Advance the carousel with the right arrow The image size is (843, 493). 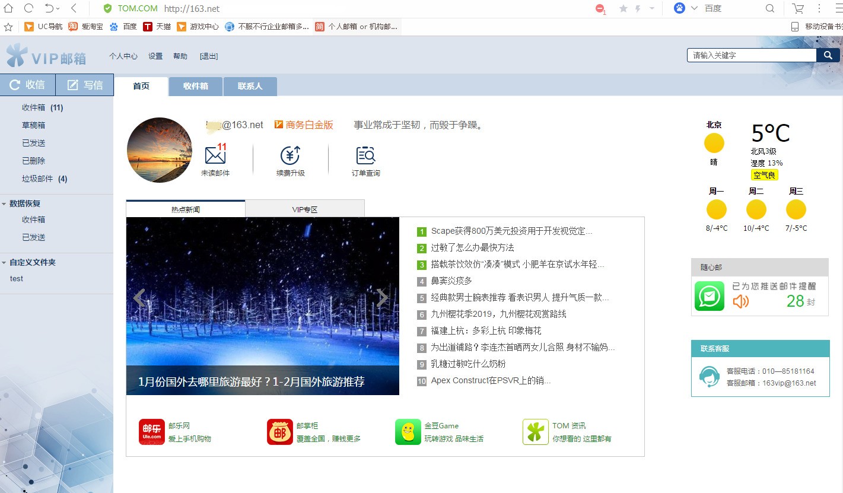[383, 297]
